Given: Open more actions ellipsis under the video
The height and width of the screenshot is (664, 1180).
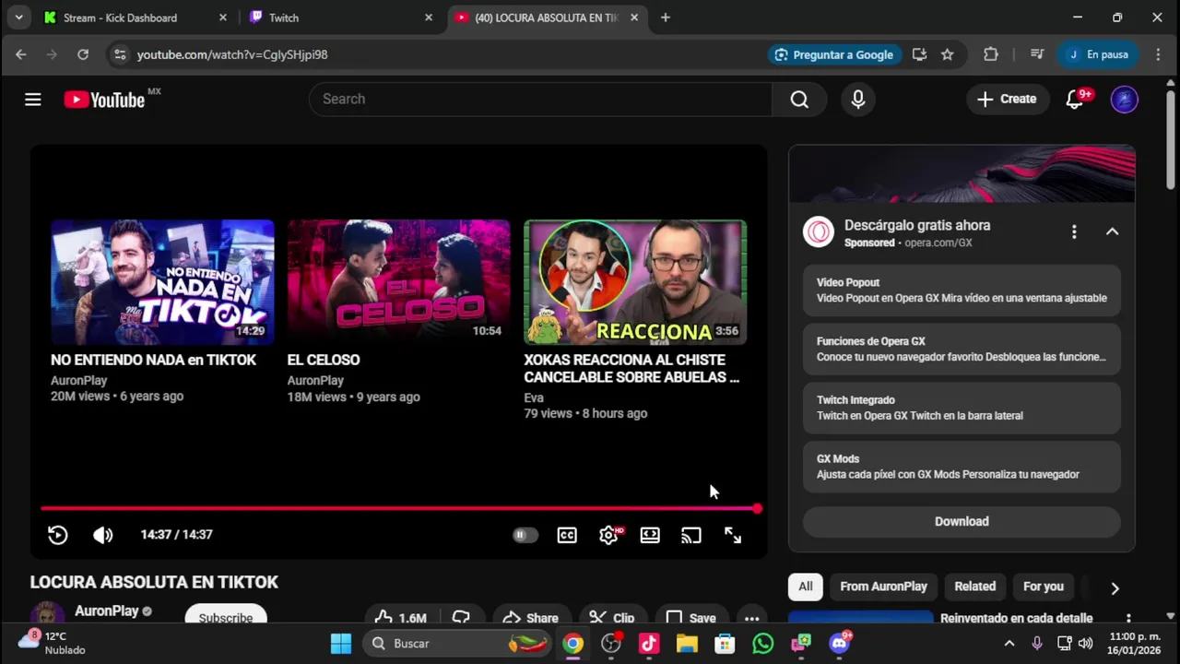Looking at the screenshot, I should point(752,618).
